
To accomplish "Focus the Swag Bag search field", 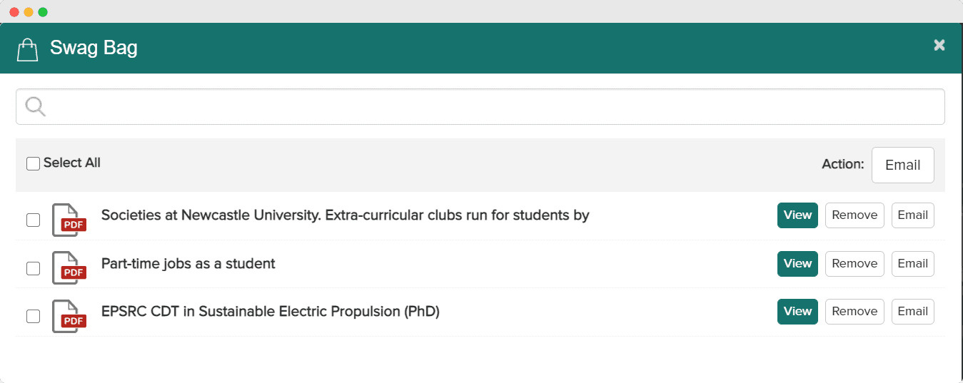I will pyautogui.click(x=493, y=107).
